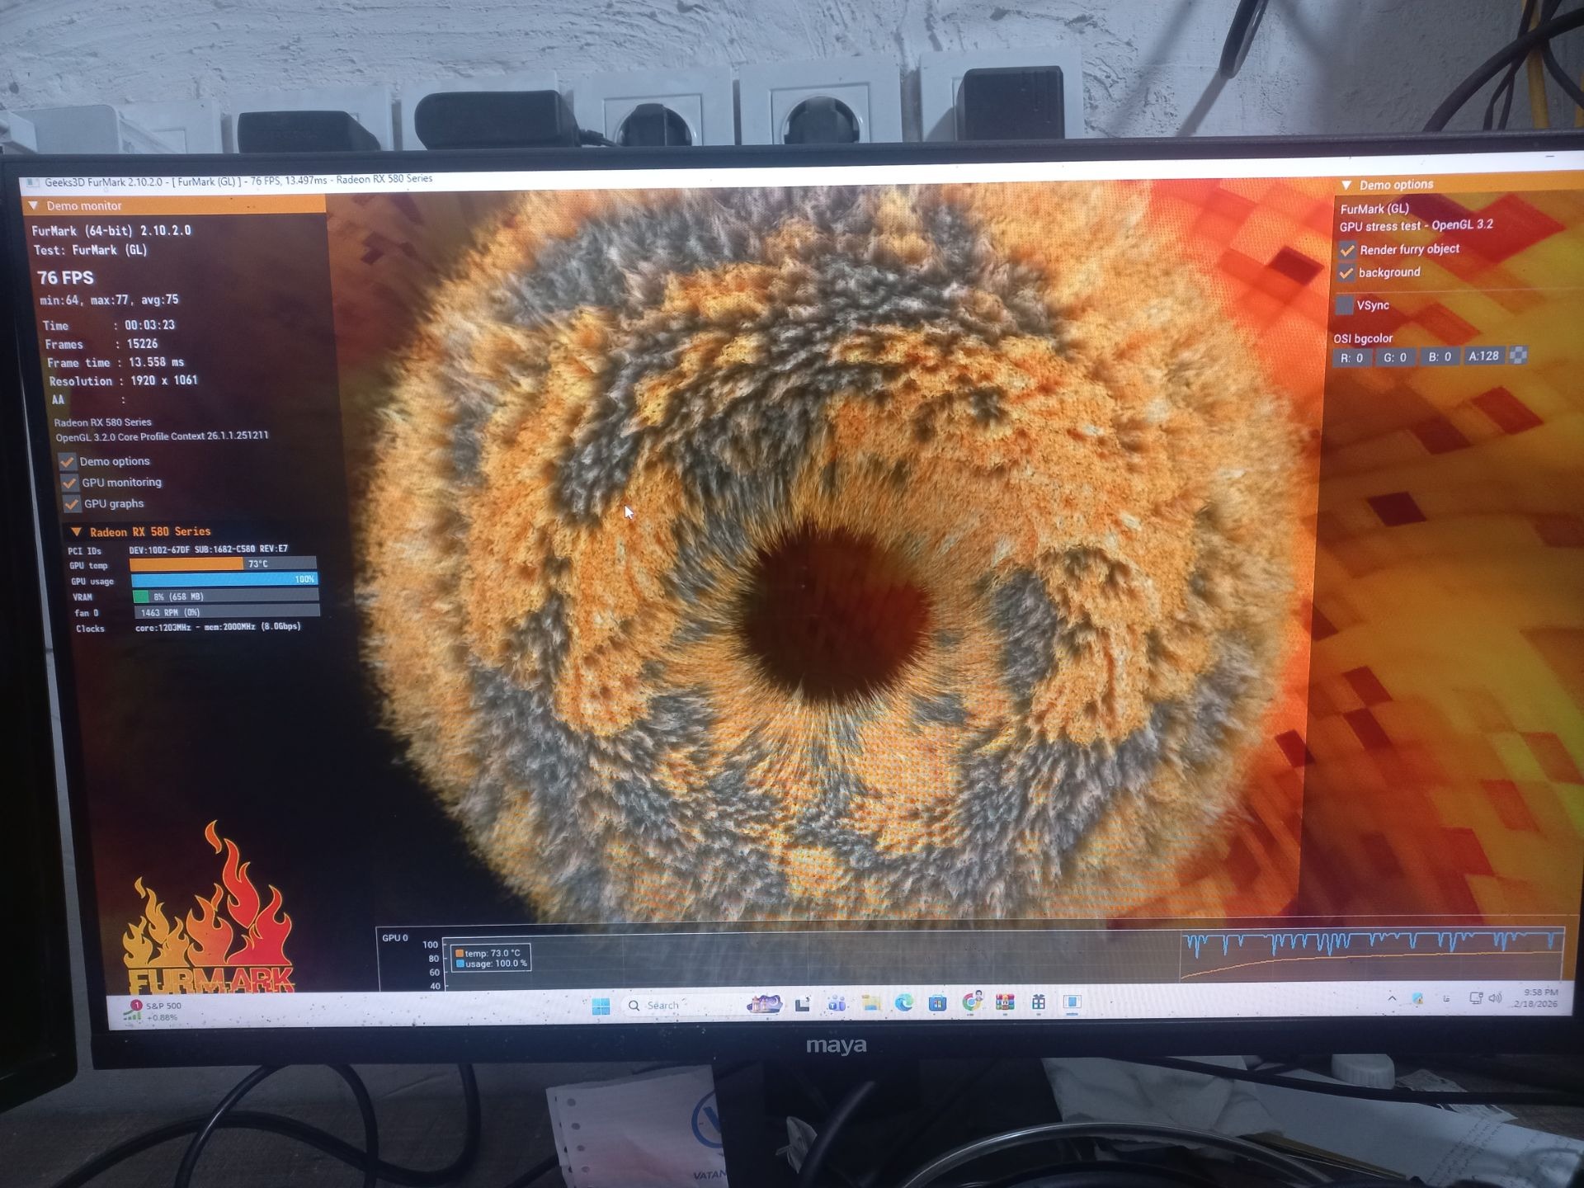Open File Explorer from taskbar

(x=870, y=1003)
